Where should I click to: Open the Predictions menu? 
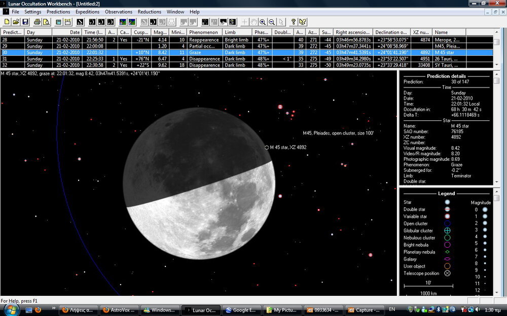(x=58, y=12)
